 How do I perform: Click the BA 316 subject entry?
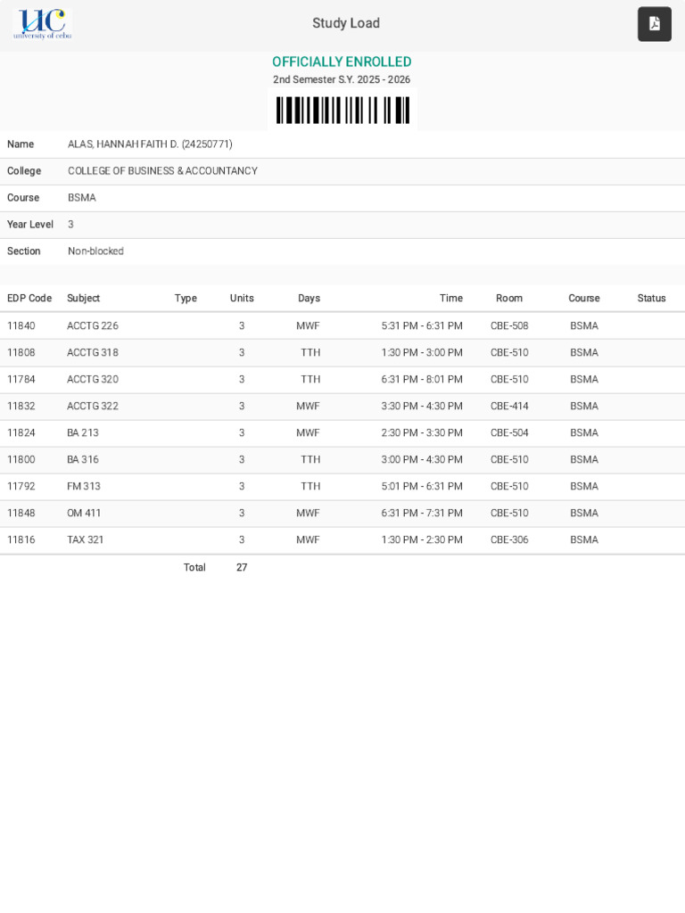tap(83, 460)
